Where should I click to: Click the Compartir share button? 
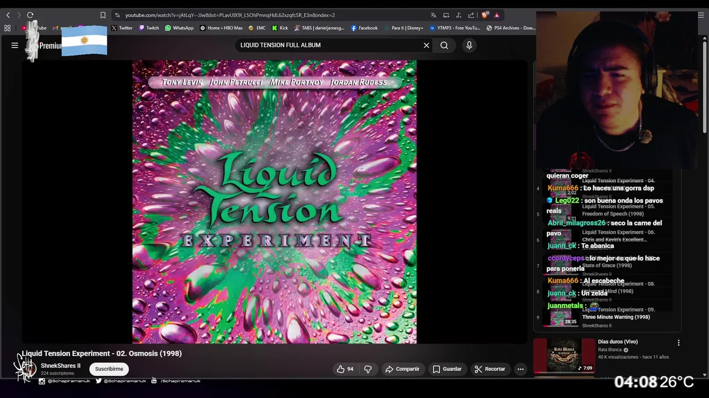pyautogui.click(x=403, y=369)
